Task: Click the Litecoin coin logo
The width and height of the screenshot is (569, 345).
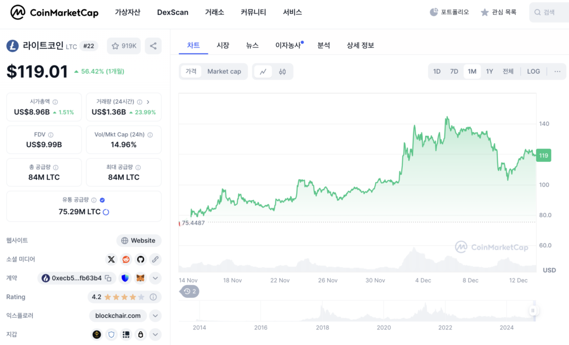Action: [x=12, y=46]
